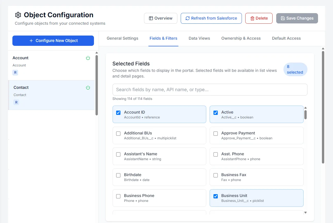
Task: Tick the Asst. Phone checkbox
Action: [216, 154]
